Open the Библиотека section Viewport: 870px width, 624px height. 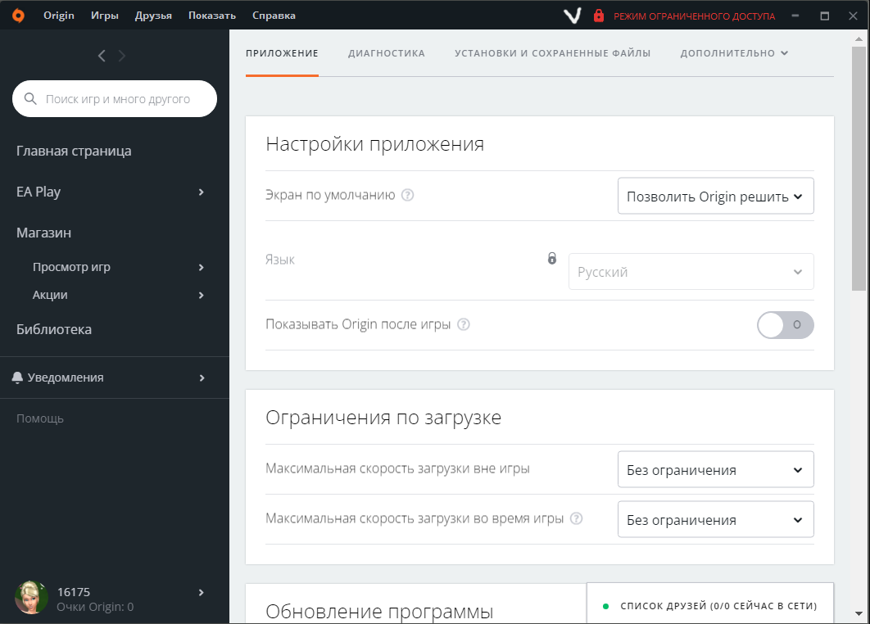54,329
